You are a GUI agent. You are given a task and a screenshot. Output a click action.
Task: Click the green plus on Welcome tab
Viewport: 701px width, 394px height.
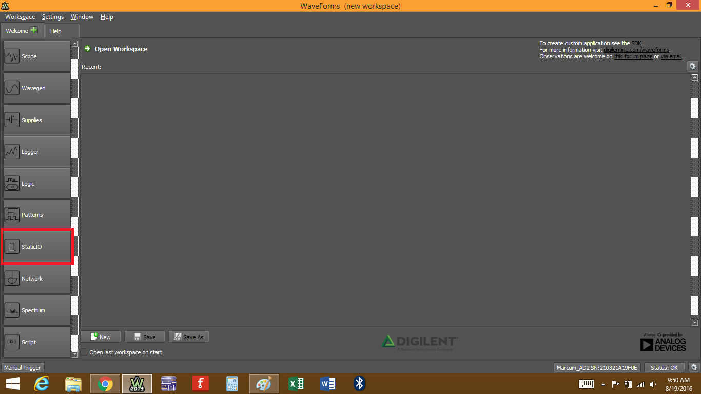pos(34,30)
